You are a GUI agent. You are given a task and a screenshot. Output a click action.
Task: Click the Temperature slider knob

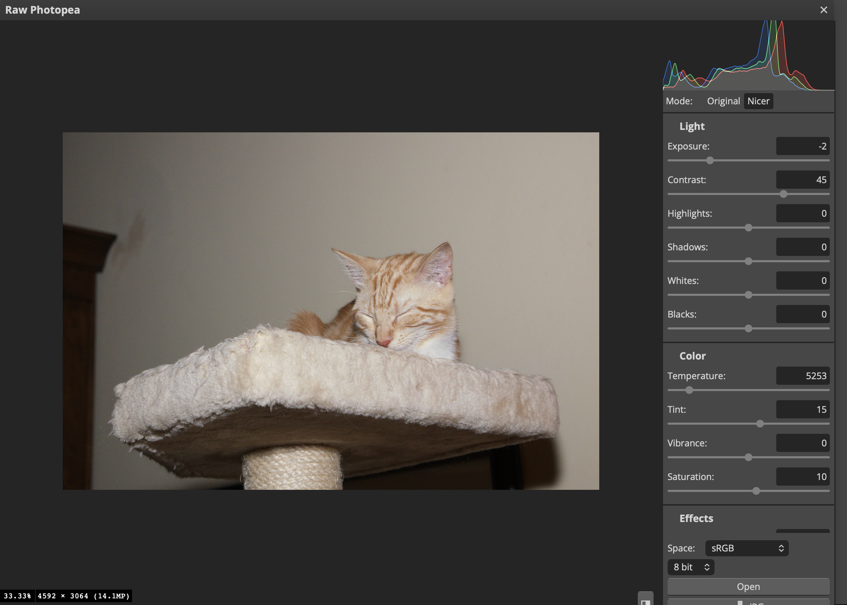tap(689, 390)
